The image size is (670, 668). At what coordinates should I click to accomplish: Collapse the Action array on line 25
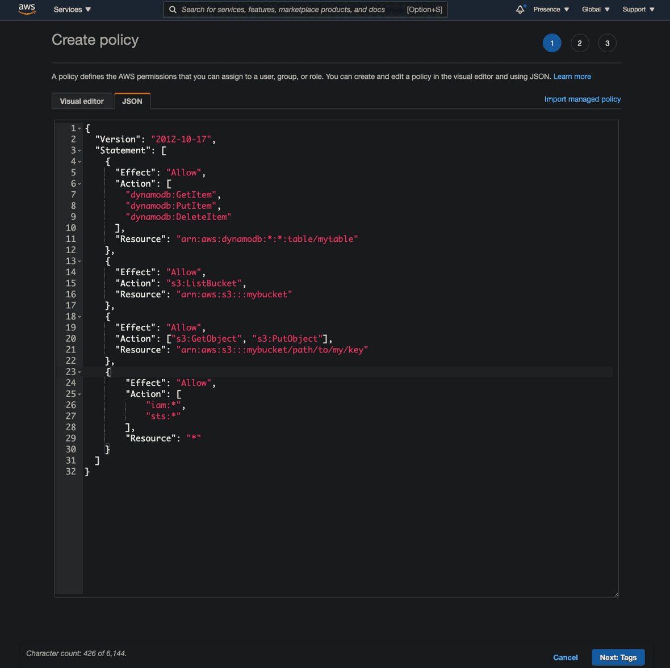tap(79, 394)
